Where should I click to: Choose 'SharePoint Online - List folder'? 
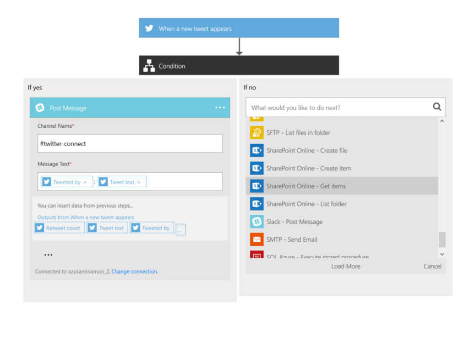pyautogui.click(x=342, y=204)
